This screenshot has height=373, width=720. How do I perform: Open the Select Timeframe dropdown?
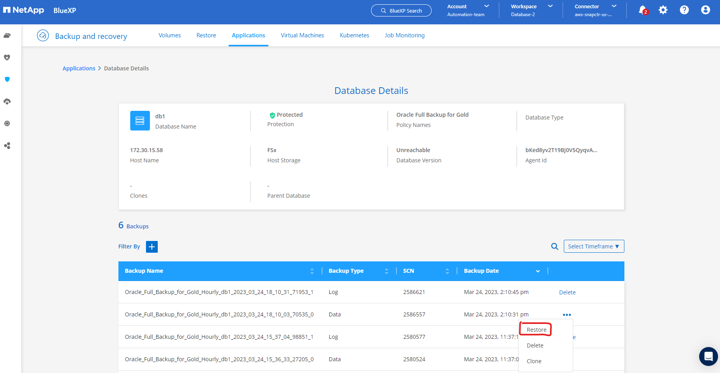(x=594, y=246)
